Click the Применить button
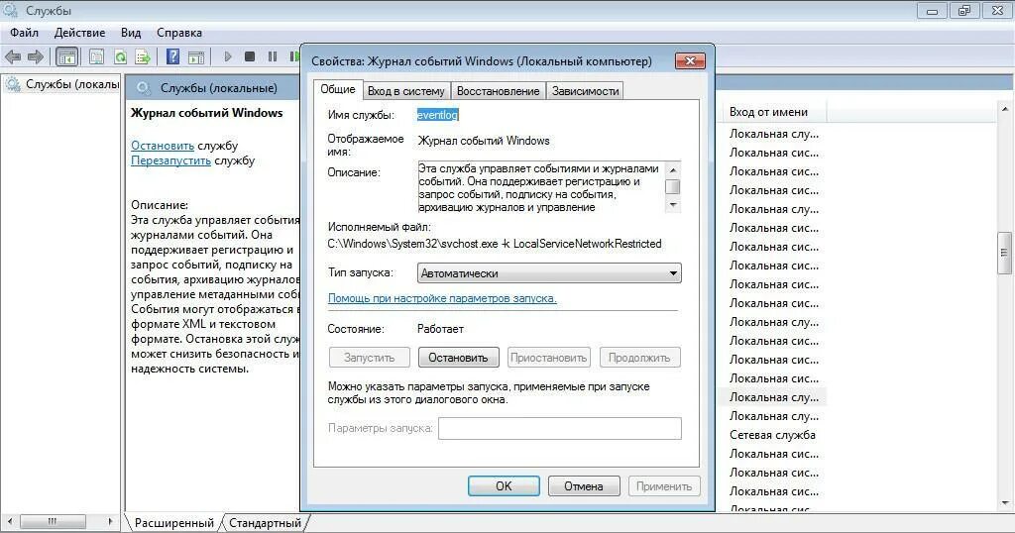 click(664, 485)
